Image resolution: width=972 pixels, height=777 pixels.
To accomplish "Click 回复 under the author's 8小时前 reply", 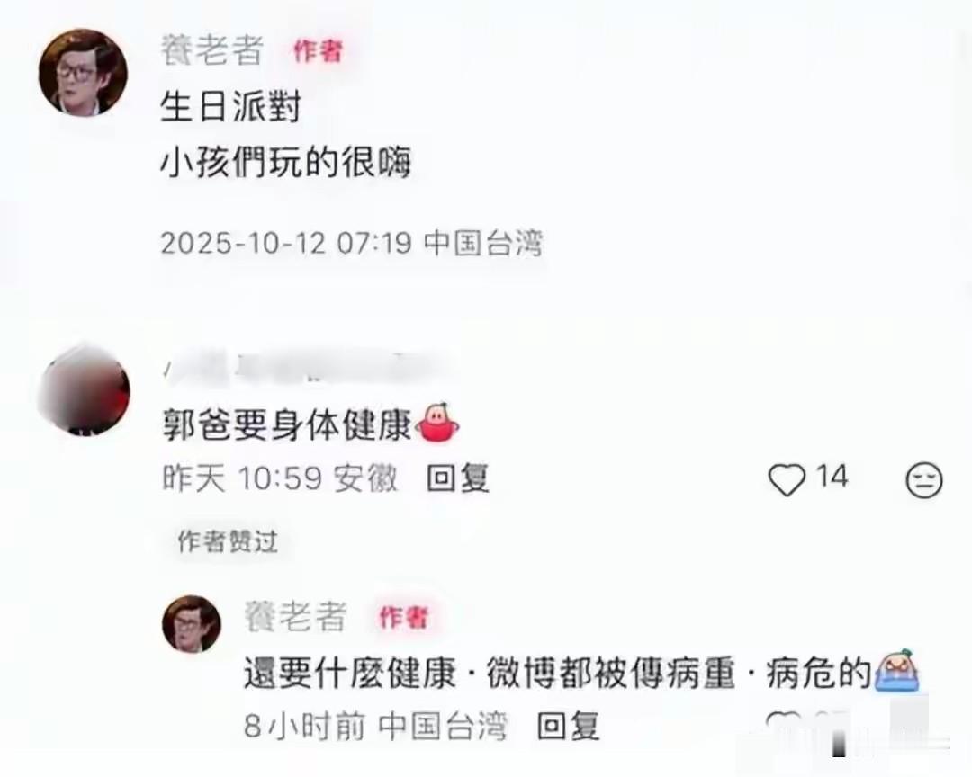I will tap(568, 726).
